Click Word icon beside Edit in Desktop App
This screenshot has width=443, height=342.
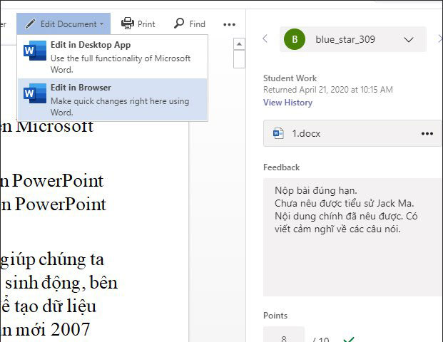[35, 51]
